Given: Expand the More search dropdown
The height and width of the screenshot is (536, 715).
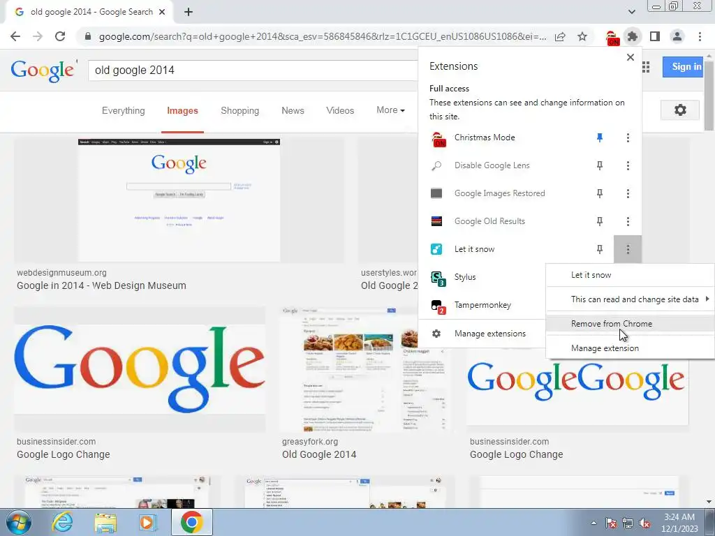Looking at the screenshot, I should coord(390,110).
